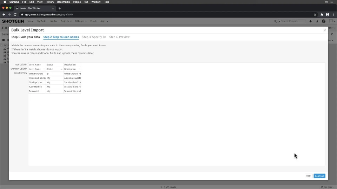The image size is (337, 189).
Task: Expand the Projects menu
Action: (x=66, y=21)
